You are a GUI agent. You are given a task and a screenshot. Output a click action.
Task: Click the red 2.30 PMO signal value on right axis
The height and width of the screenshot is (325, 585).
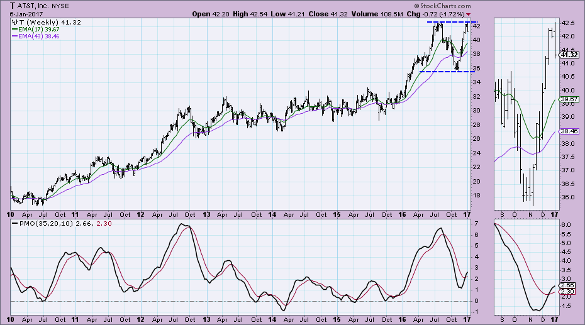point(566,292)
